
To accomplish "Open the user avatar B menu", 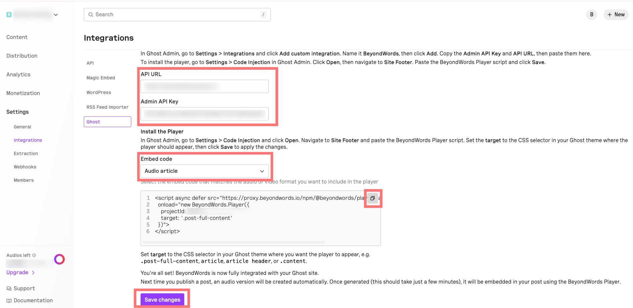I will click(x=592, y=15).
